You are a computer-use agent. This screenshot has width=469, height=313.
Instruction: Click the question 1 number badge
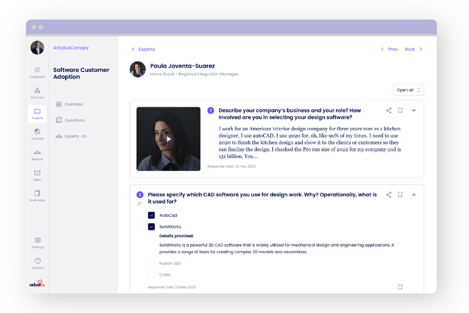coord(211,110)
